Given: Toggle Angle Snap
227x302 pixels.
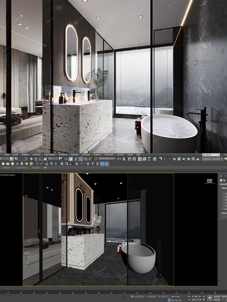Looking at the screenshot, I should 81,159.
